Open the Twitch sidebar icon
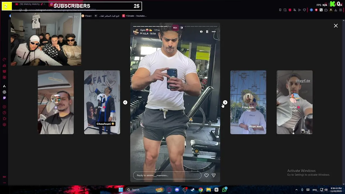 click(x=4, y=98)
